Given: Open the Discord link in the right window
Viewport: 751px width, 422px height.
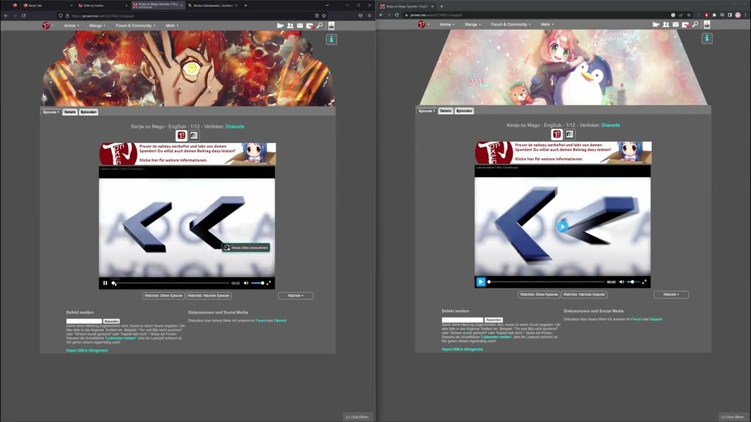Looking at the screenshot, I should (x=655, y=319).
